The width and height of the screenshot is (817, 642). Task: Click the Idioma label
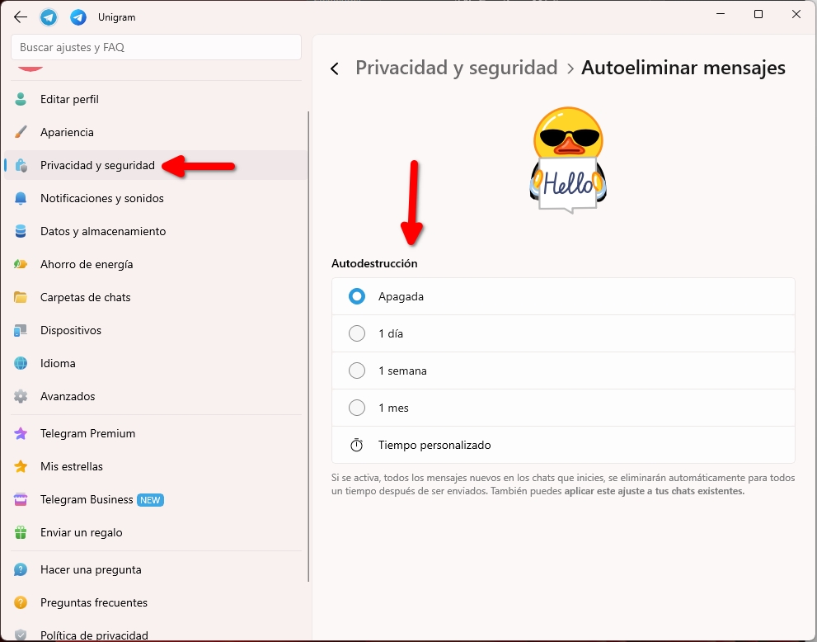click(x=58, y=364)
